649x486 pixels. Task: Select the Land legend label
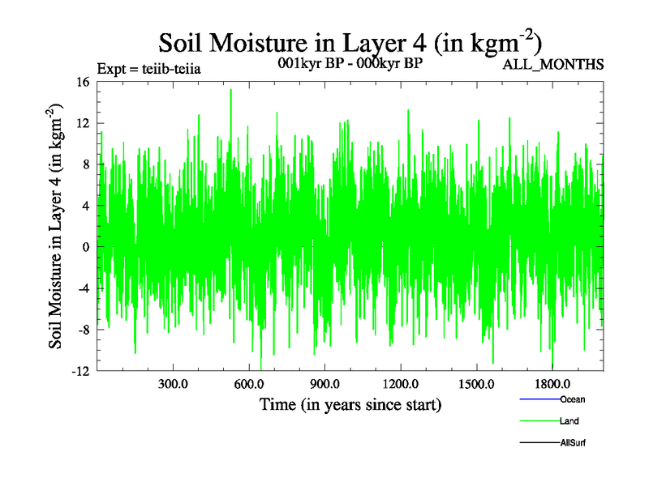(x=569, y=421)
